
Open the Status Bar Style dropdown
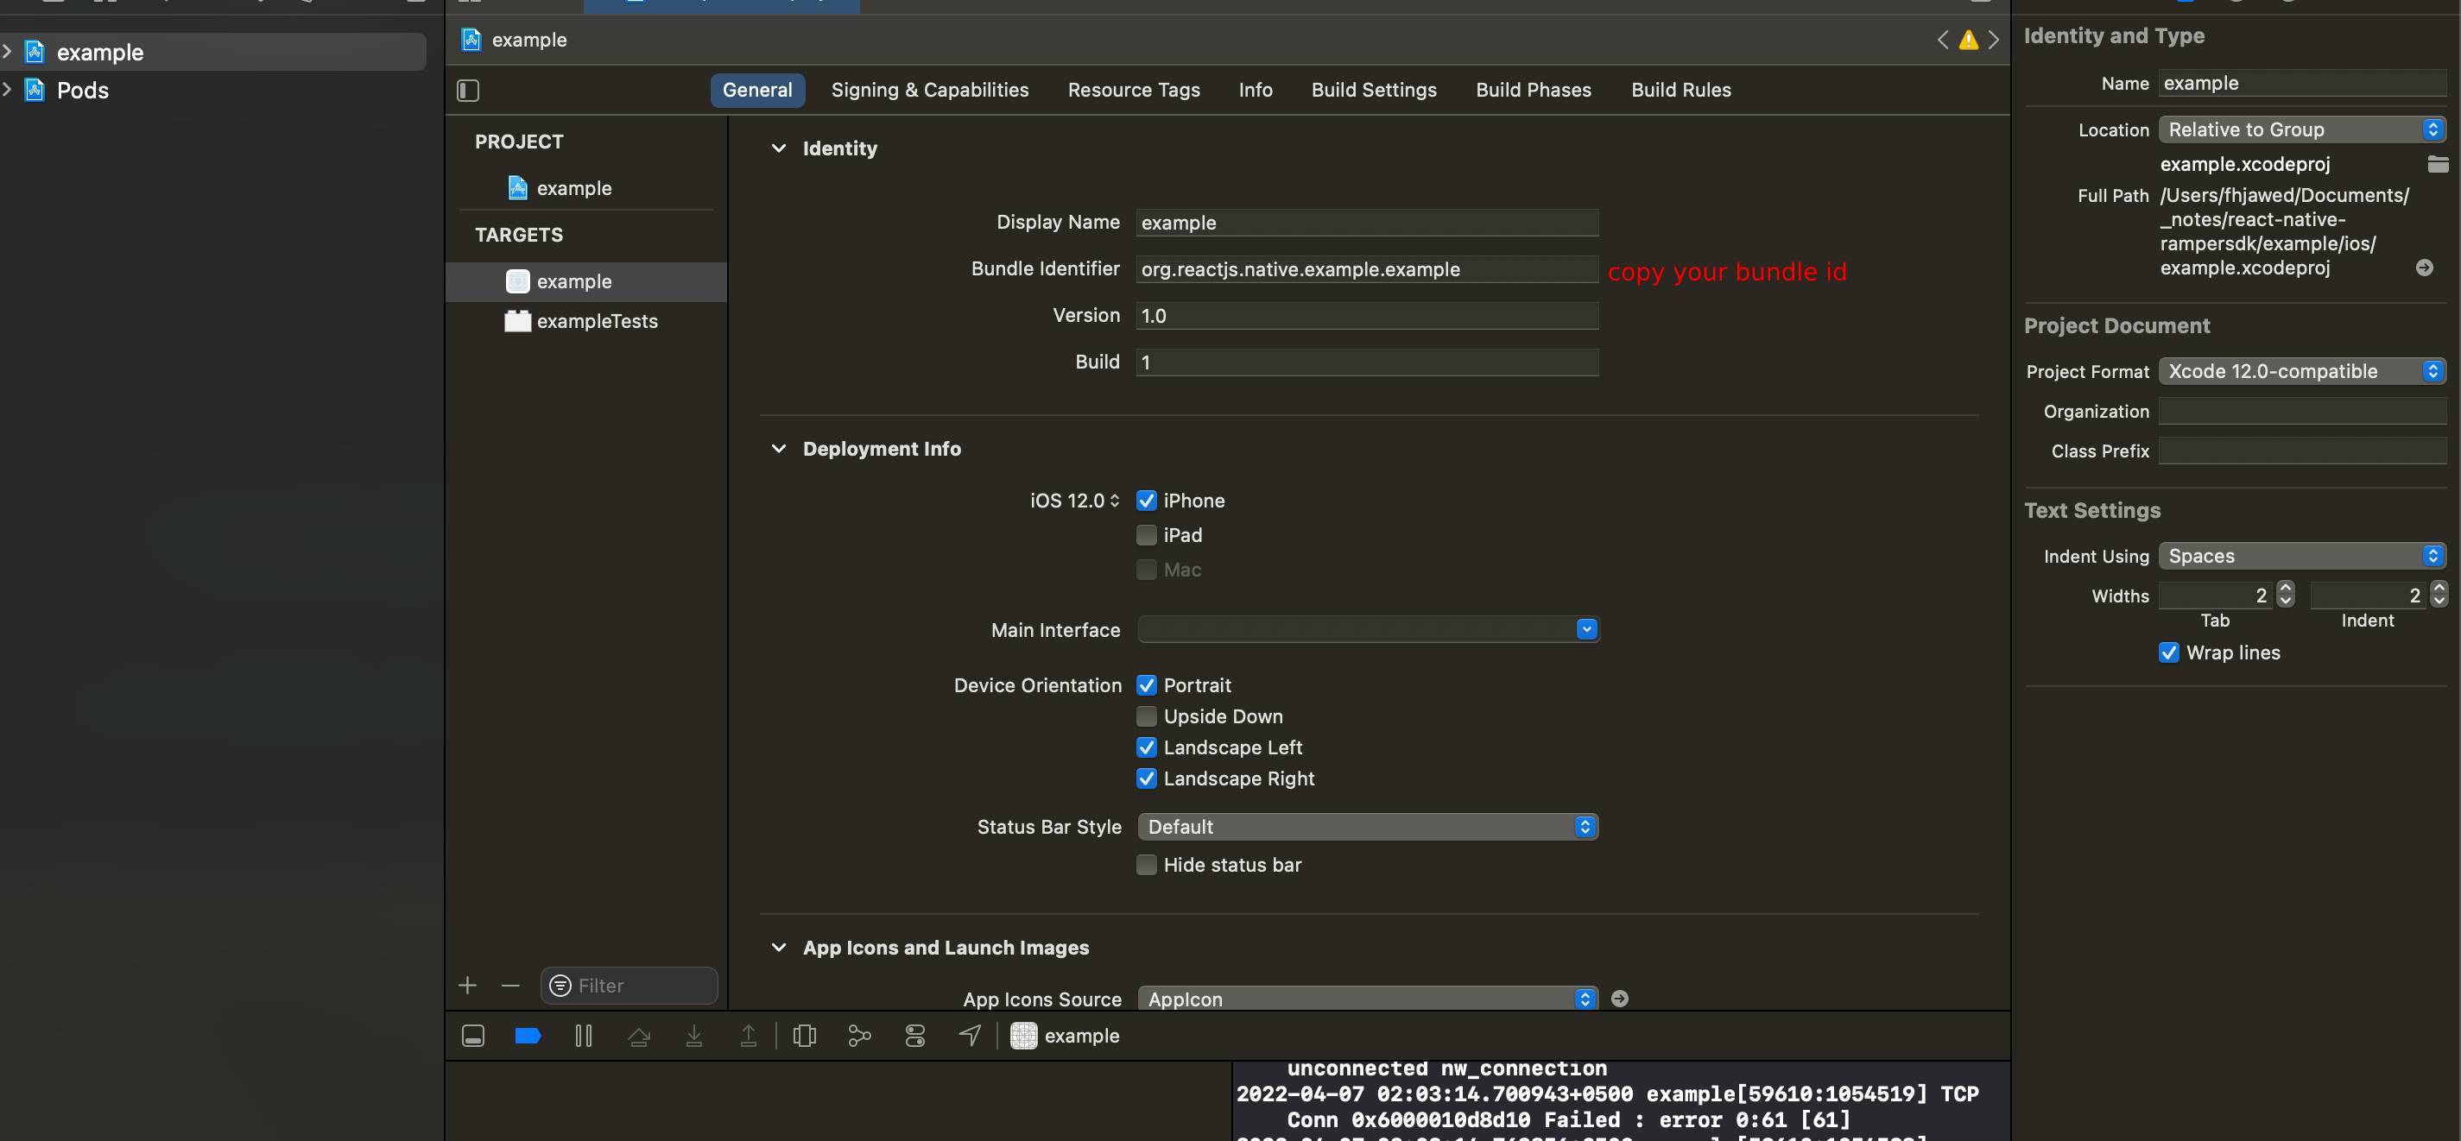click(1366, 827)
